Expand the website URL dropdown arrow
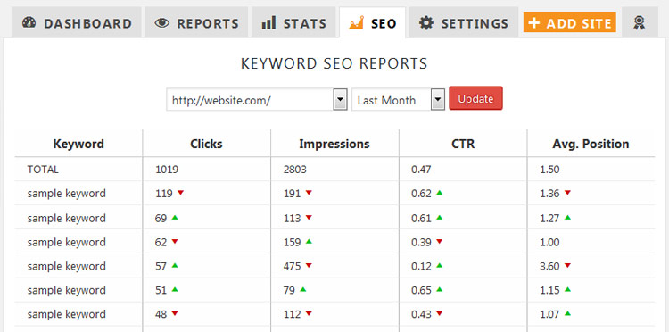 click(340, 99)
